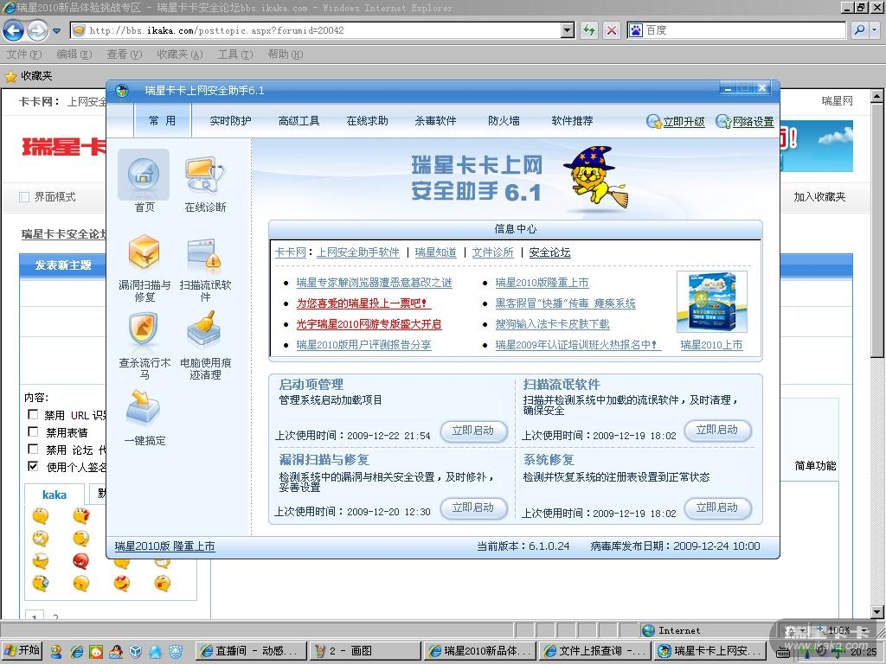886x664 pixels.
Task: Click 立即启动 for 启动项管理
Action: coord(473,431)
